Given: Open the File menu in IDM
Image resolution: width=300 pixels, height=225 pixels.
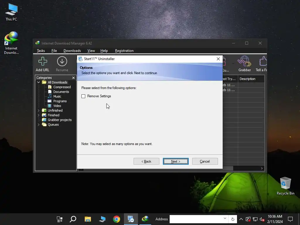Looking at the screenshot, I should click(x=54, y=51).
